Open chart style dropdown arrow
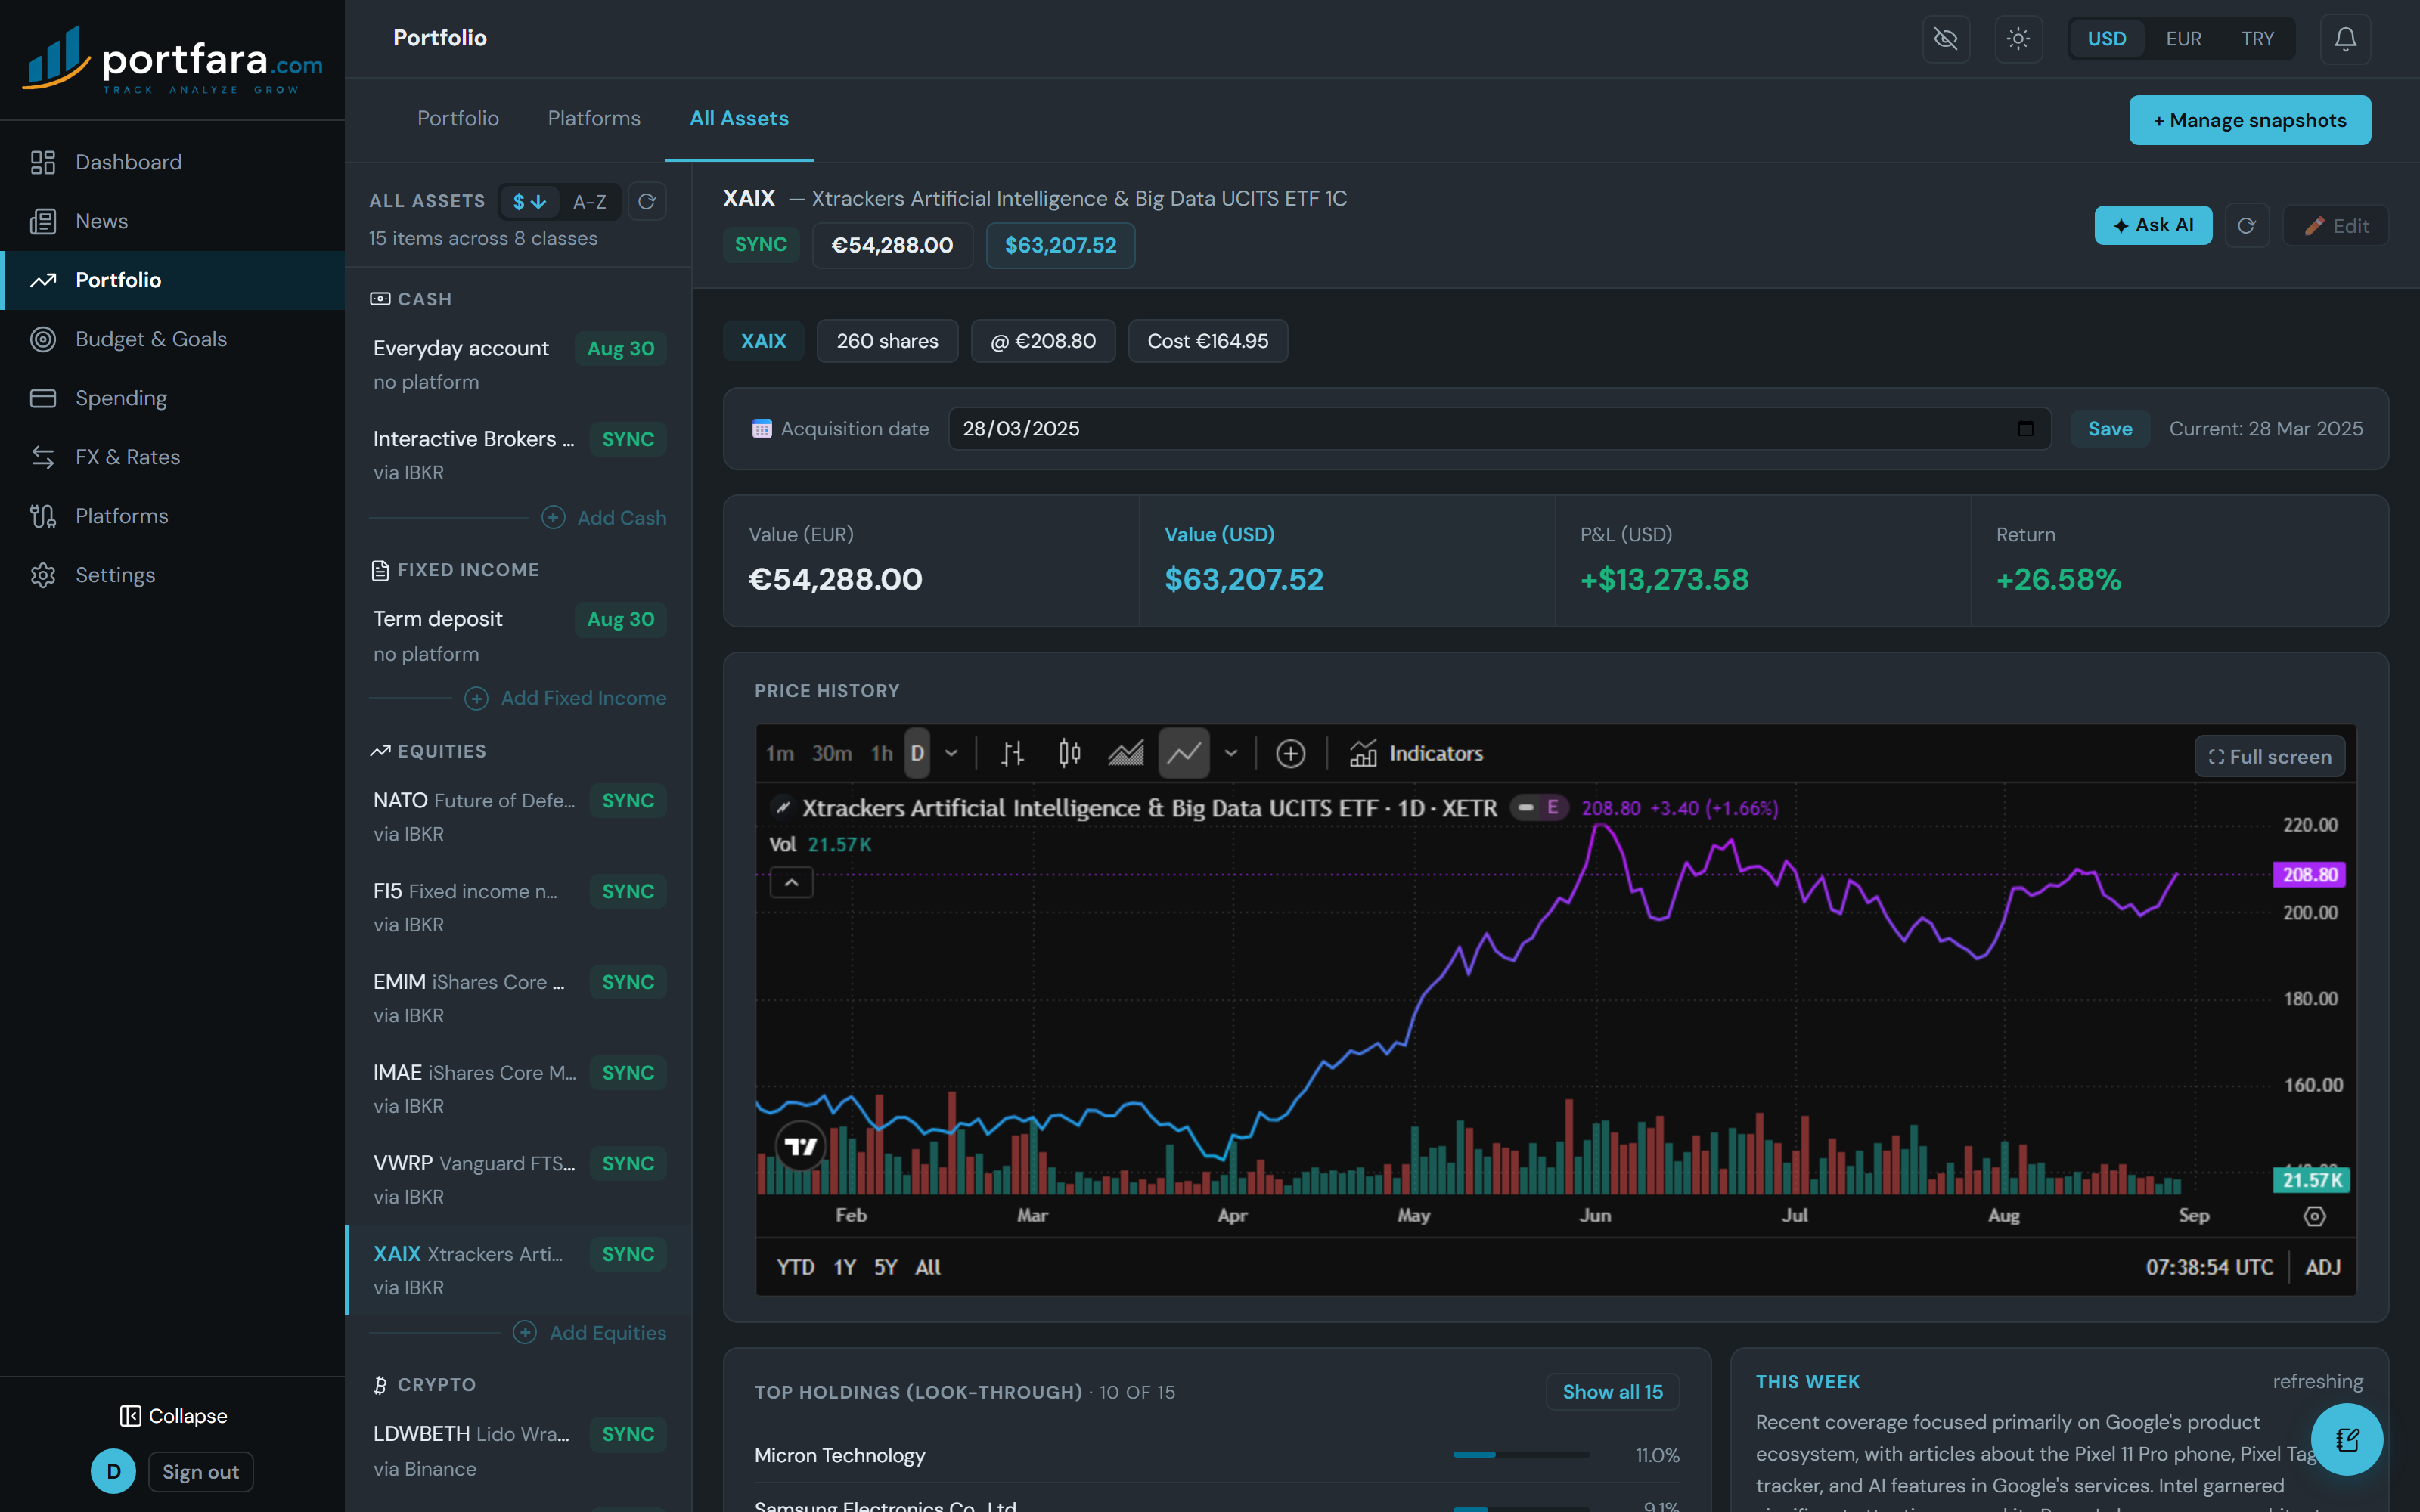 [x=1231, y=753]
